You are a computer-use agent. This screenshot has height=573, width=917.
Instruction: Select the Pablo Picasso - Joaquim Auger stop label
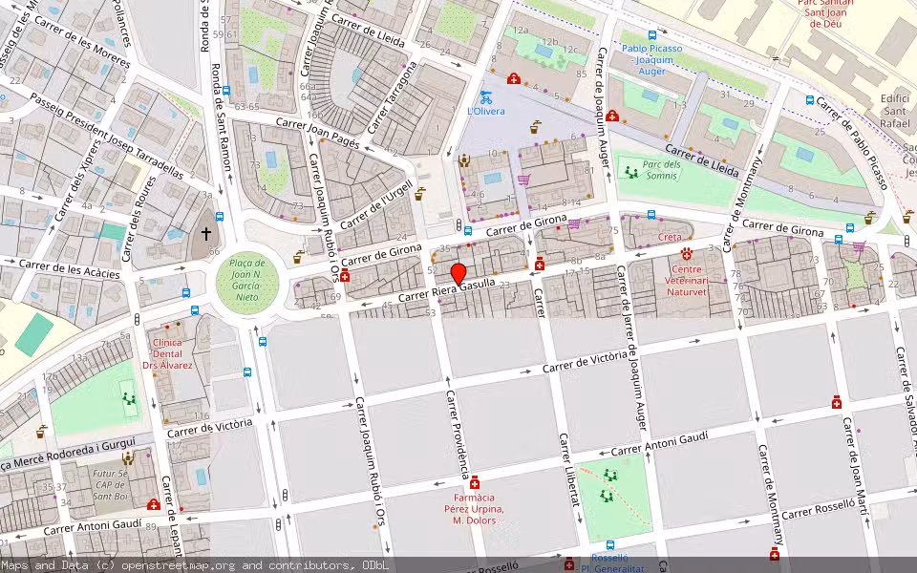(652, 59)
